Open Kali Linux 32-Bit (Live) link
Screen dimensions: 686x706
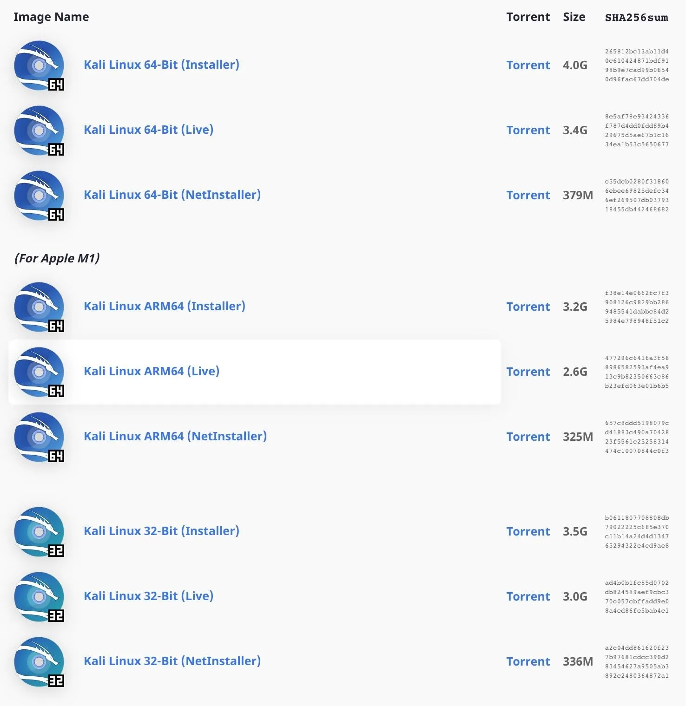(x=148, y=596)
